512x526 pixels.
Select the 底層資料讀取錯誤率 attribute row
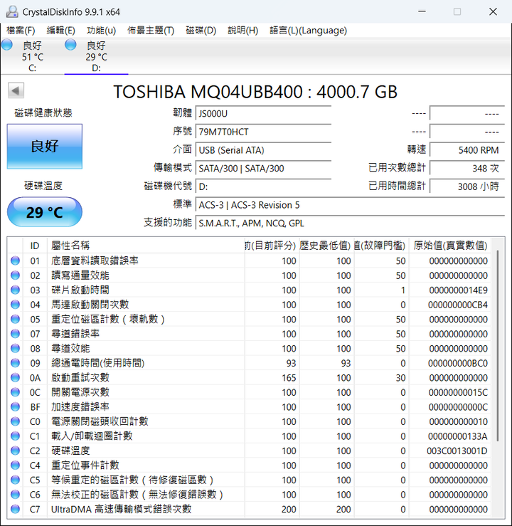coord(249,261)
